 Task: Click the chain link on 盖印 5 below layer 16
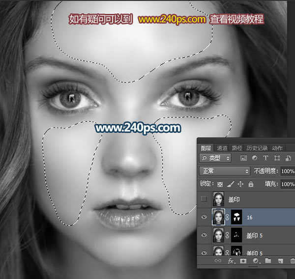click(x=227, y=235)
